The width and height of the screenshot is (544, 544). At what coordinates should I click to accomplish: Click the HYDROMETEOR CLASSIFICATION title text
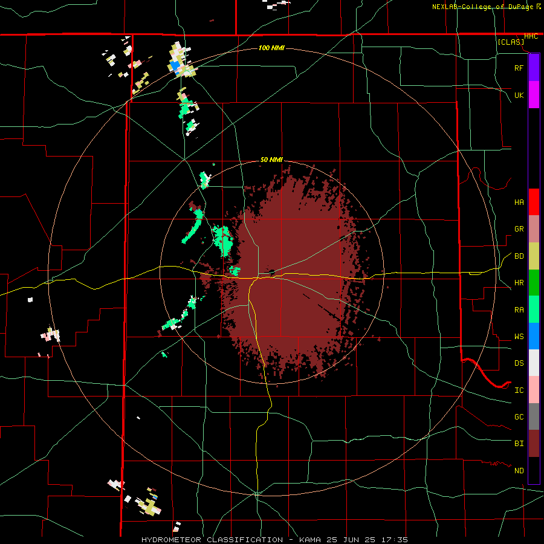pos(212,540)
